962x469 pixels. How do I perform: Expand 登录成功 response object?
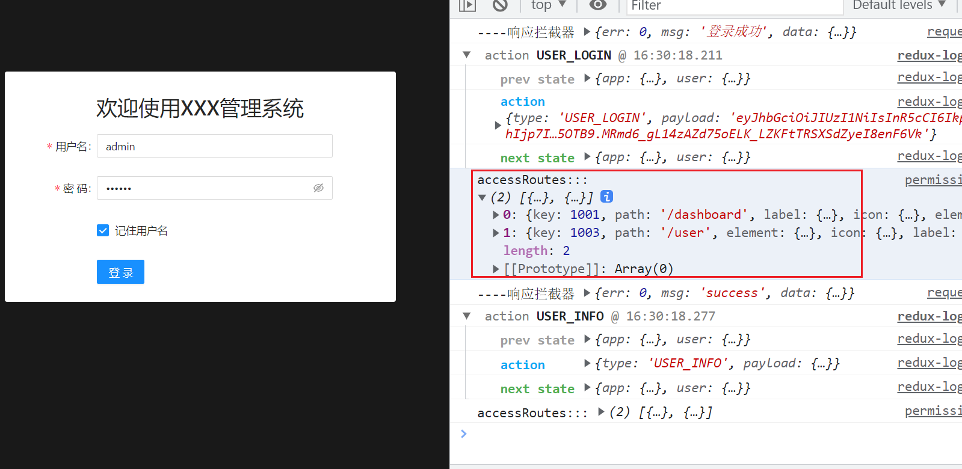pyautogui.click(x=587, y=31)
